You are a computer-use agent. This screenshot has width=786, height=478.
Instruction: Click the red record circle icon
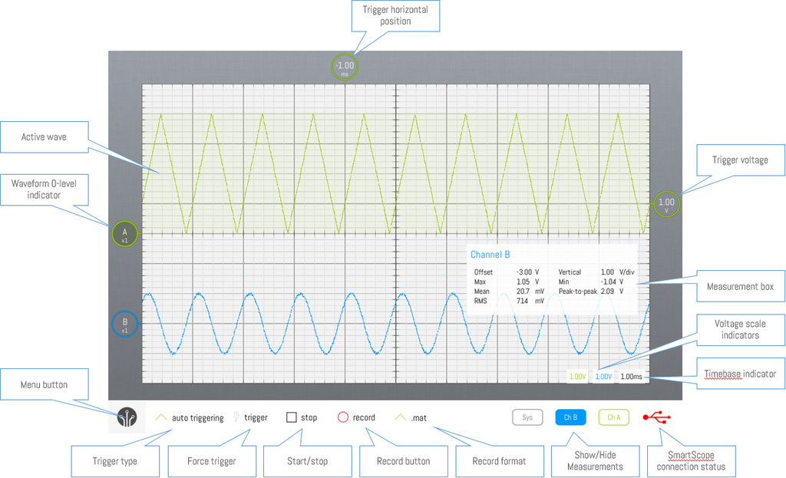(343, 418)
